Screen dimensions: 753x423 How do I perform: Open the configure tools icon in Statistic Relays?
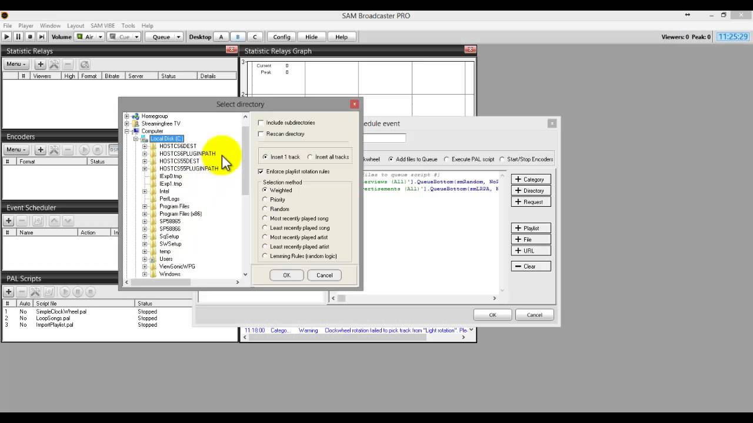coord(54,64)
